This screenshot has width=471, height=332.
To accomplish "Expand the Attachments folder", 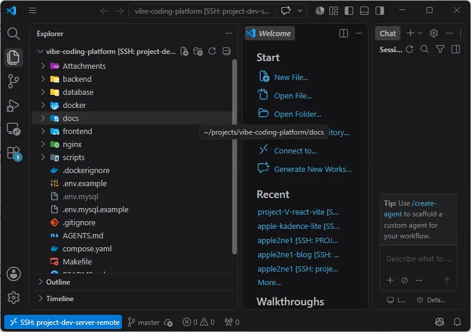I will pyautogui.click(x=43, y=66).
